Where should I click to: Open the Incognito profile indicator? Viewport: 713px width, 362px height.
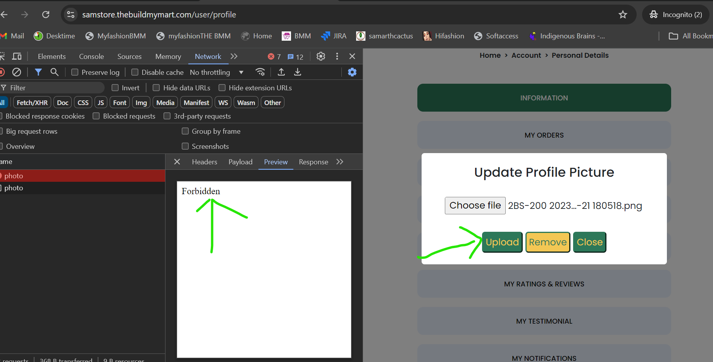point(676,15)
